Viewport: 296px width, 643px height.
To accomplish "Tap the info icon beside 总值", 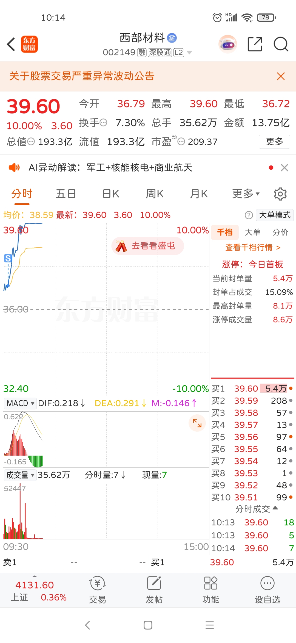I will [31, 142].
